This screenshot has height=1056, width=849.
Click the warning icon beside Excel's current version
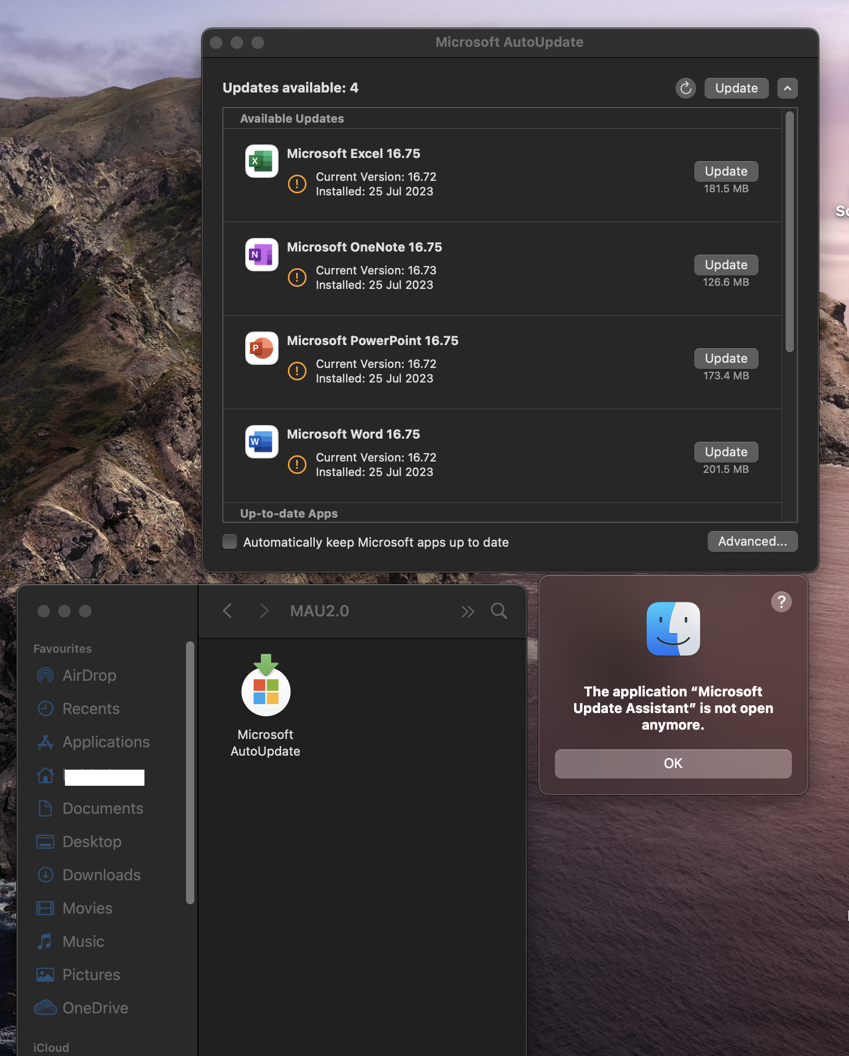coord(297,184)
